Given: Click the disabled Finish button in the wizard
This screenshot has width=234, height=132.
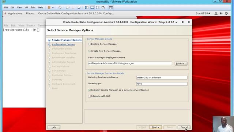Looking at the screenshot, I should [x=170, y=127].
